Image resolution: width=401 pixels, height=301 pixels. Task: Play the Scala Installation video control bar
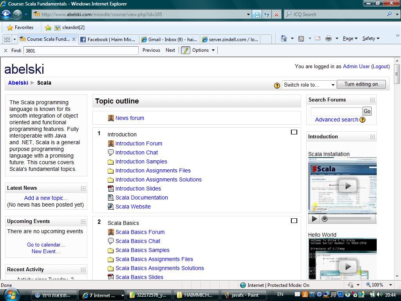(314, 219)
